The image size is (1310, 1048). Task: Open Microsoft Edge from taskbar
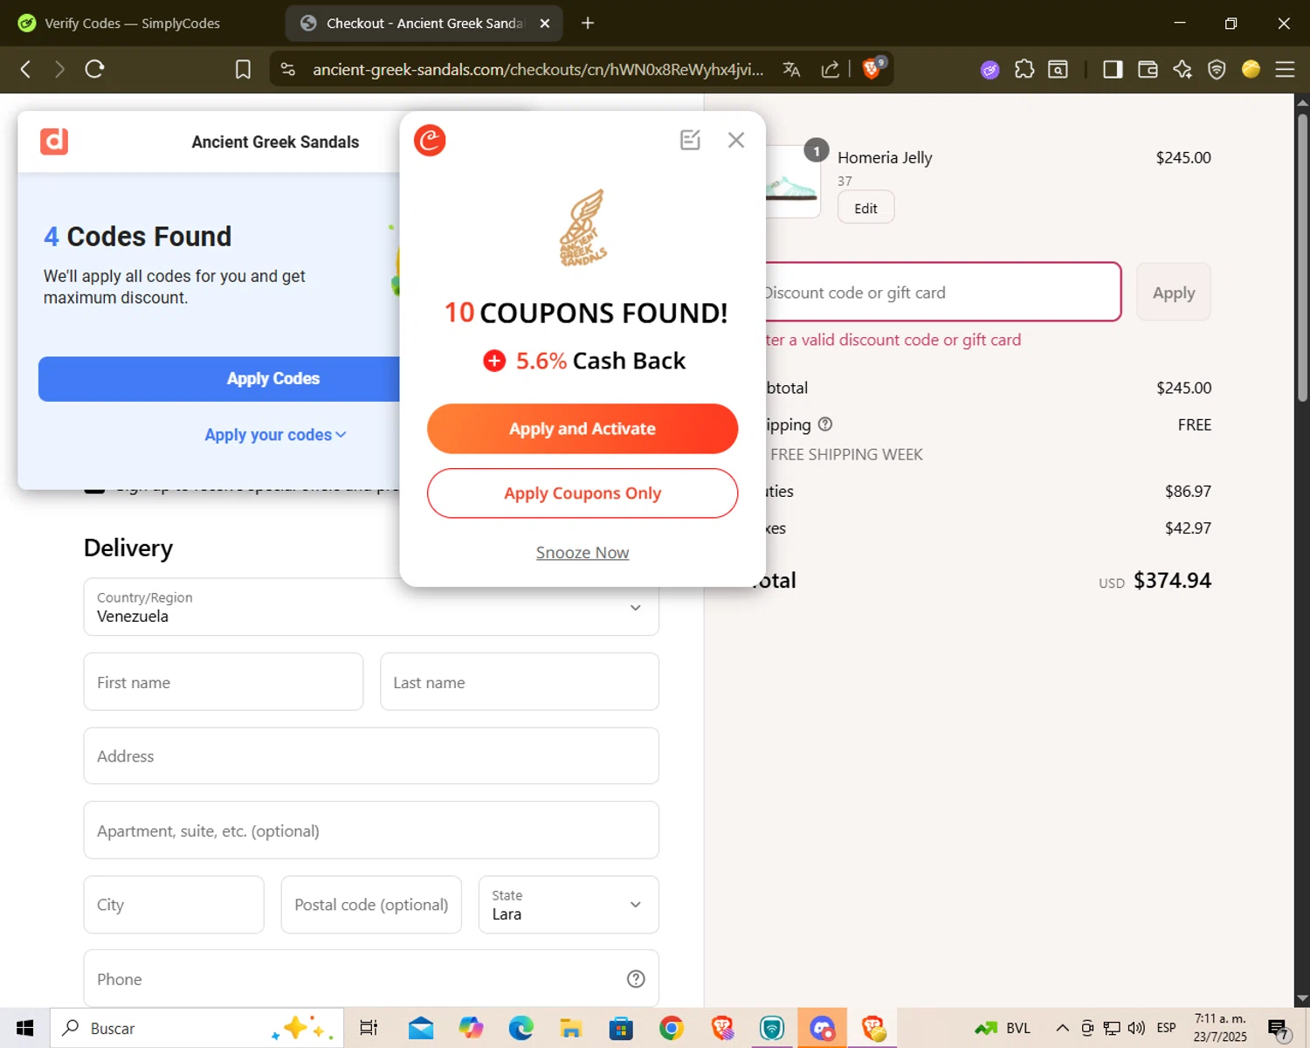521,1028
